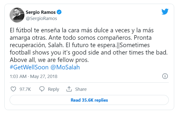
Task: Click the 1:03 AM tweet time
Action: (x=18, y=76)
